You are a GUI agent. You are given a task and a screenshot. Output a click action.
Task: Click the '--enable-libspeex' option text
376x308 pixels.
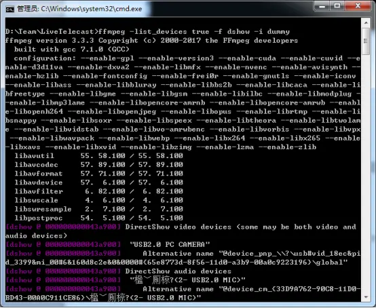click(154, 120)
